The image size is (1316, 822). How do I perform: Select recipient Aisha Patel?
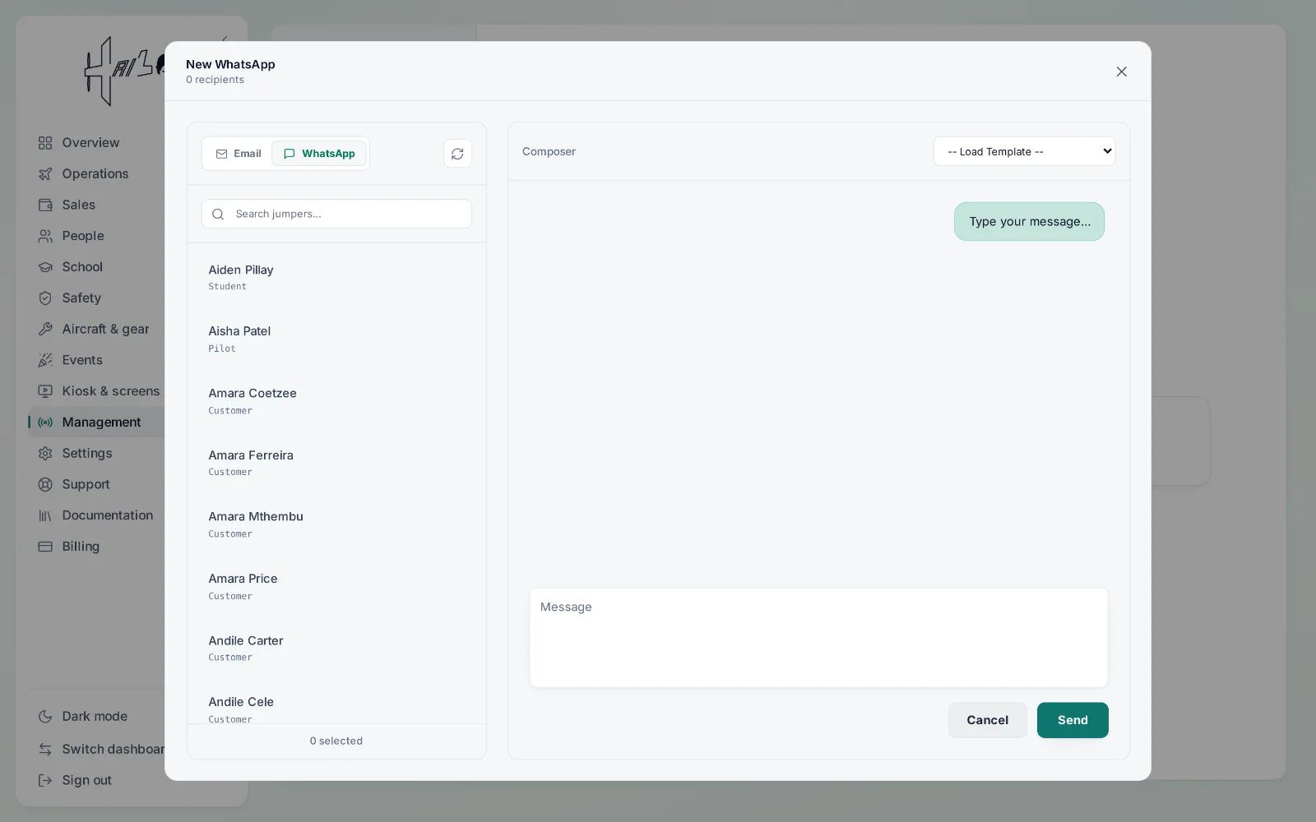(336, 339)
